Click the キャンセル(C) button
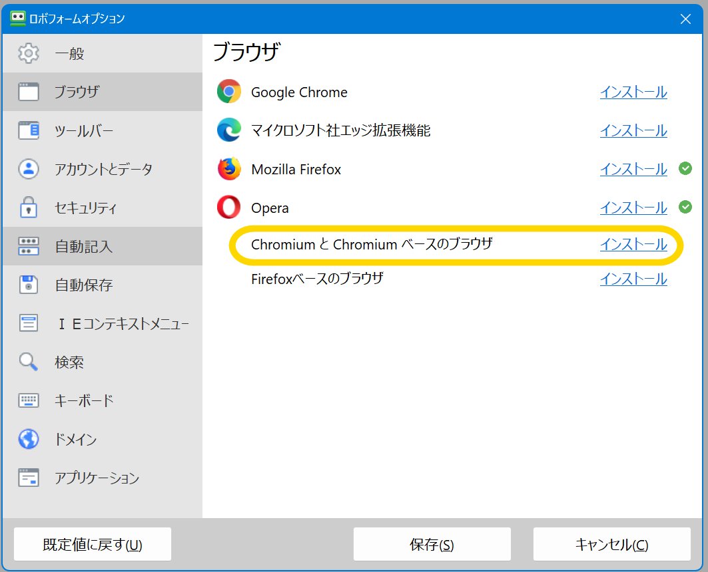This screenshot has height=572, width=708. point(612,544)
